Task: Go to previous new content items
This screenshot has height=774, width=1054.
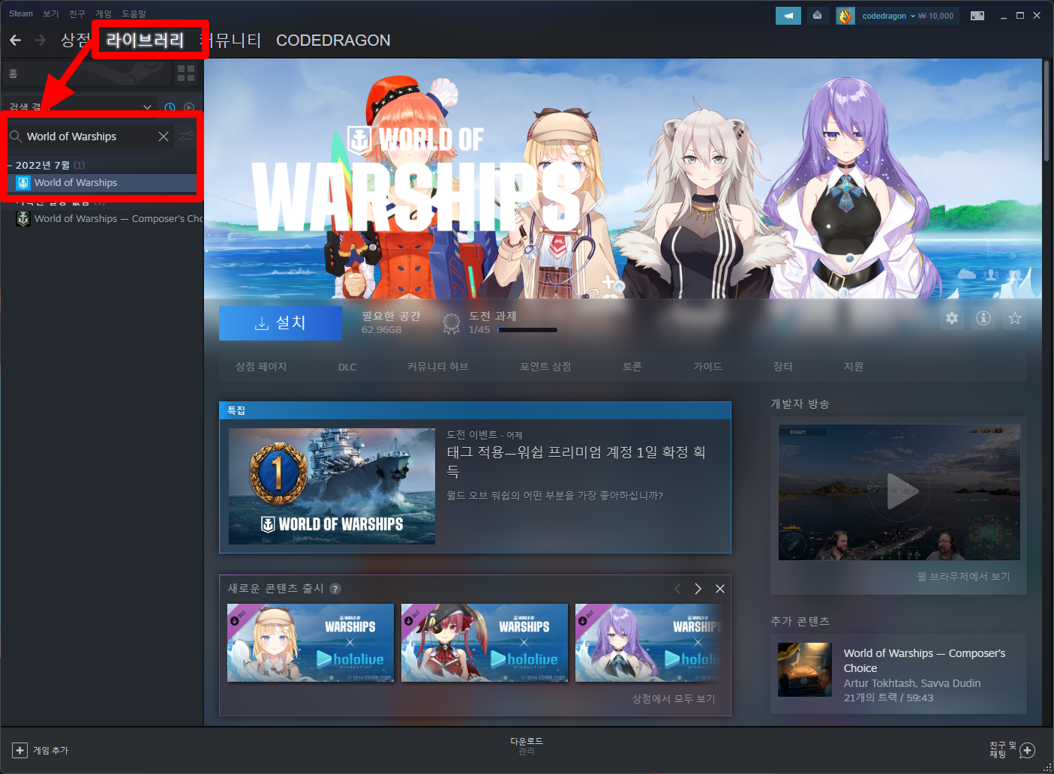Action: tap(677, 589)
